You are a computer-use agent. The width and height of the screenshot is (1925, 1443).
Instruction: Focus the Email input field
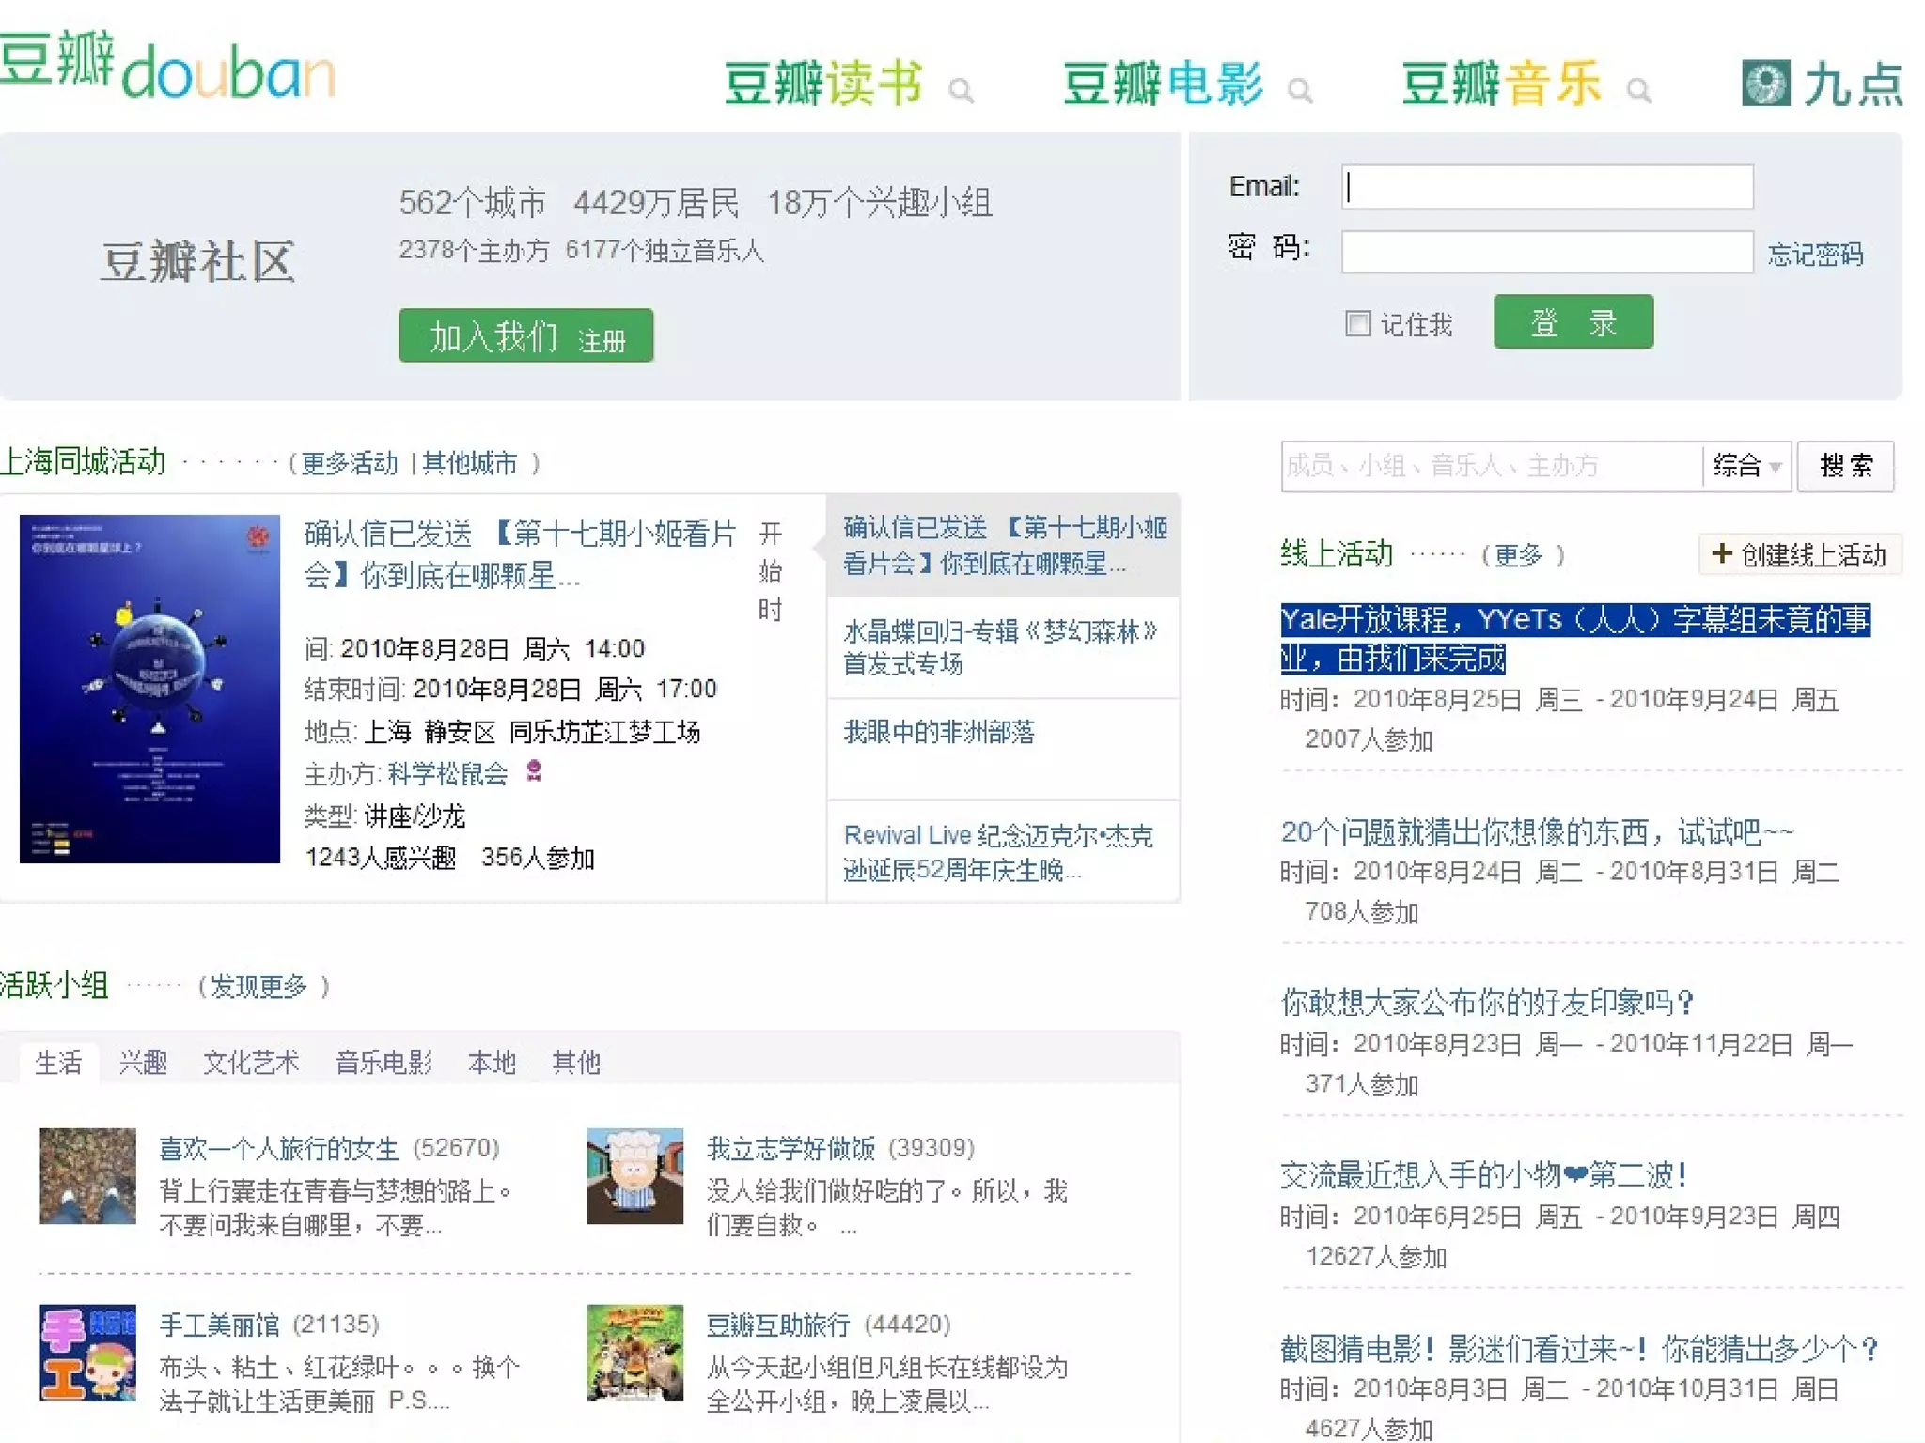pos(1546,187)
